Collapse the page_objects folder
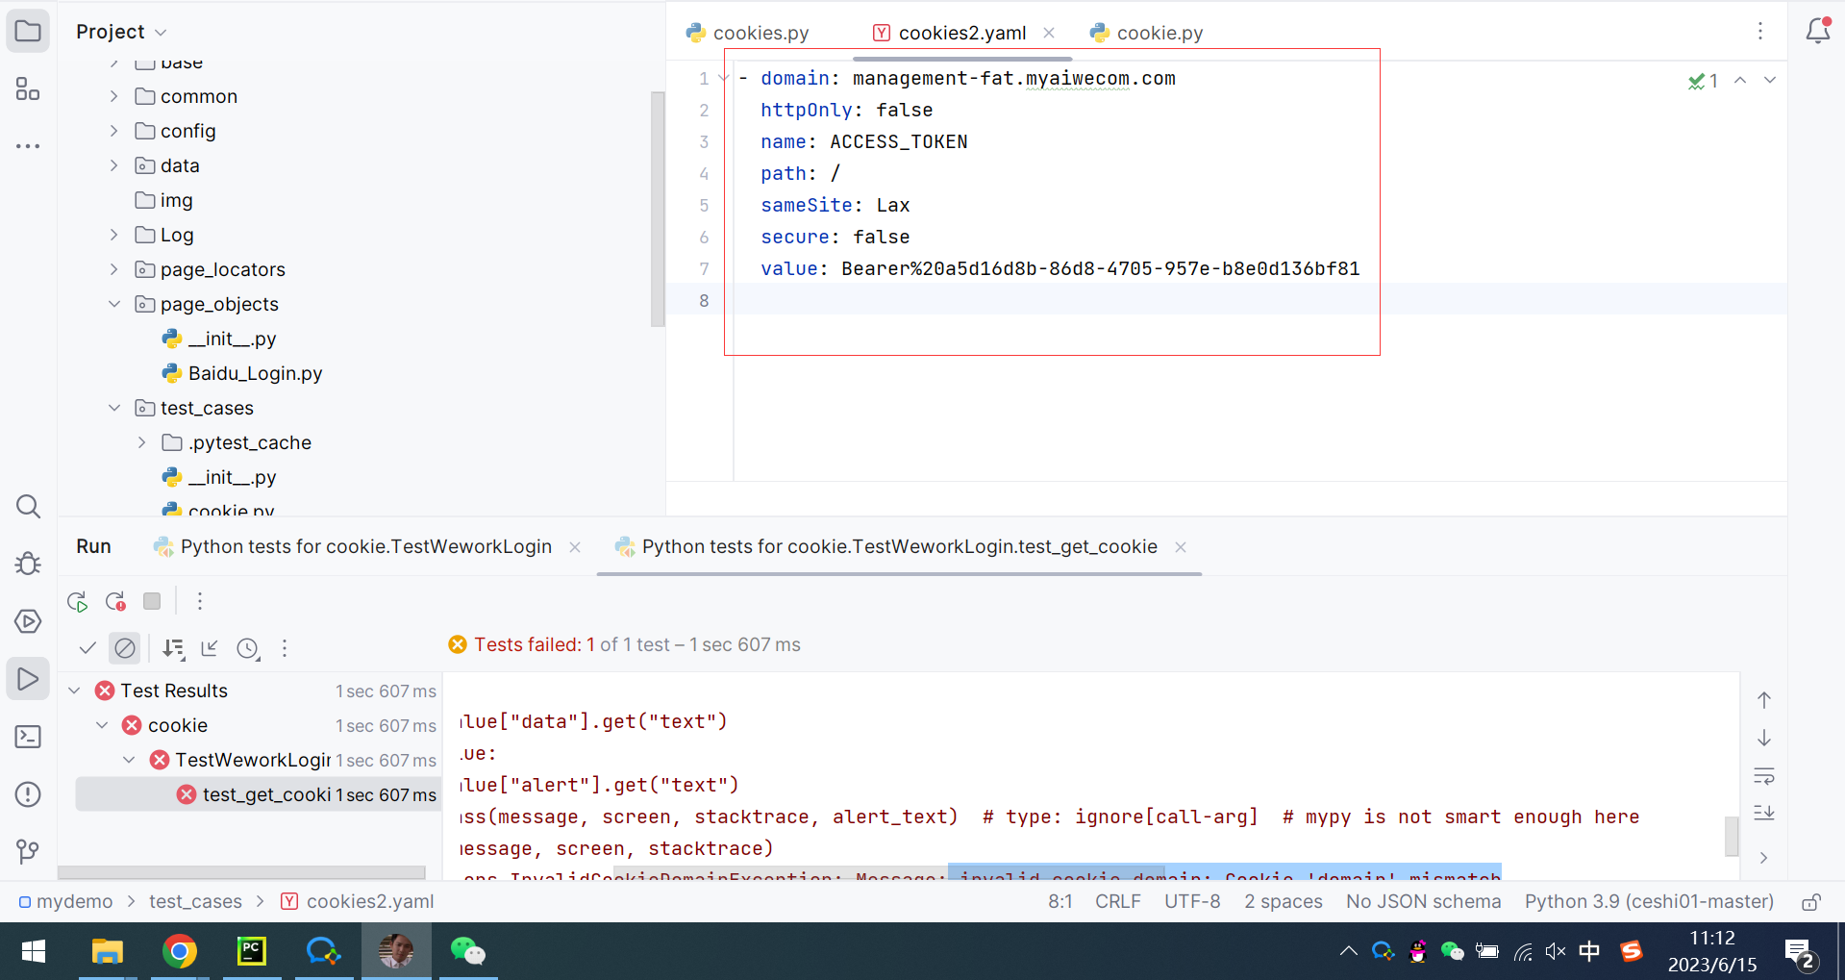Viewport: 1845px width, 980px height. (x=114, y=304)
